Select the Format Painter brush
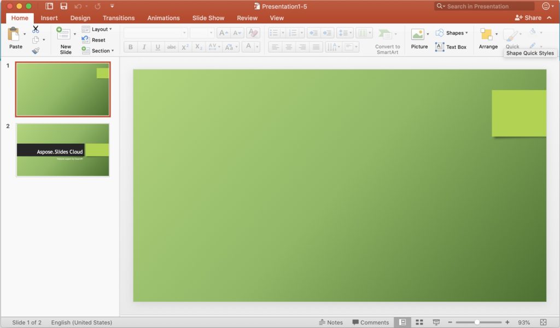 (36, 50)
